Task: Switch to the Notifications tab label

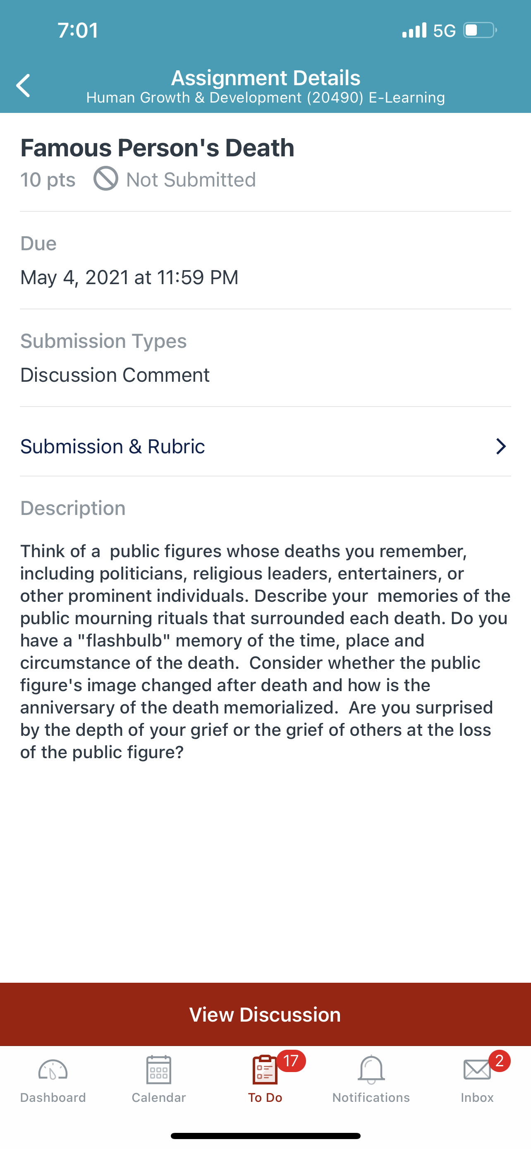Action: pyautogui.click(x=371, y=1097)
